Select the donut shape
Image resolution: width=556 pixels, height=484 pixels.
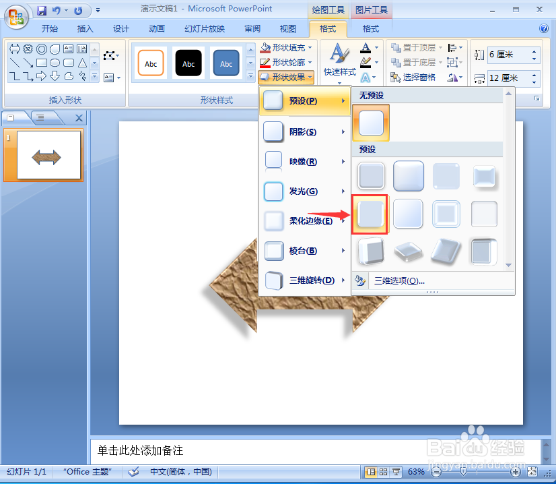pos(42,49)
